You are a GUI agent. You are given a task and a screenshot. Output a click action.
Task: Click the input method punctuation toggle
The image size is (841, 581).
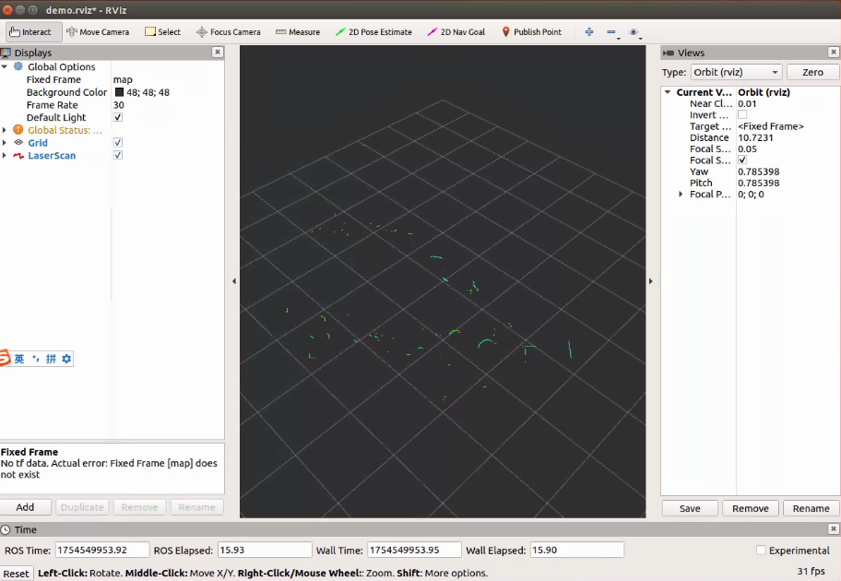point(35,359)
